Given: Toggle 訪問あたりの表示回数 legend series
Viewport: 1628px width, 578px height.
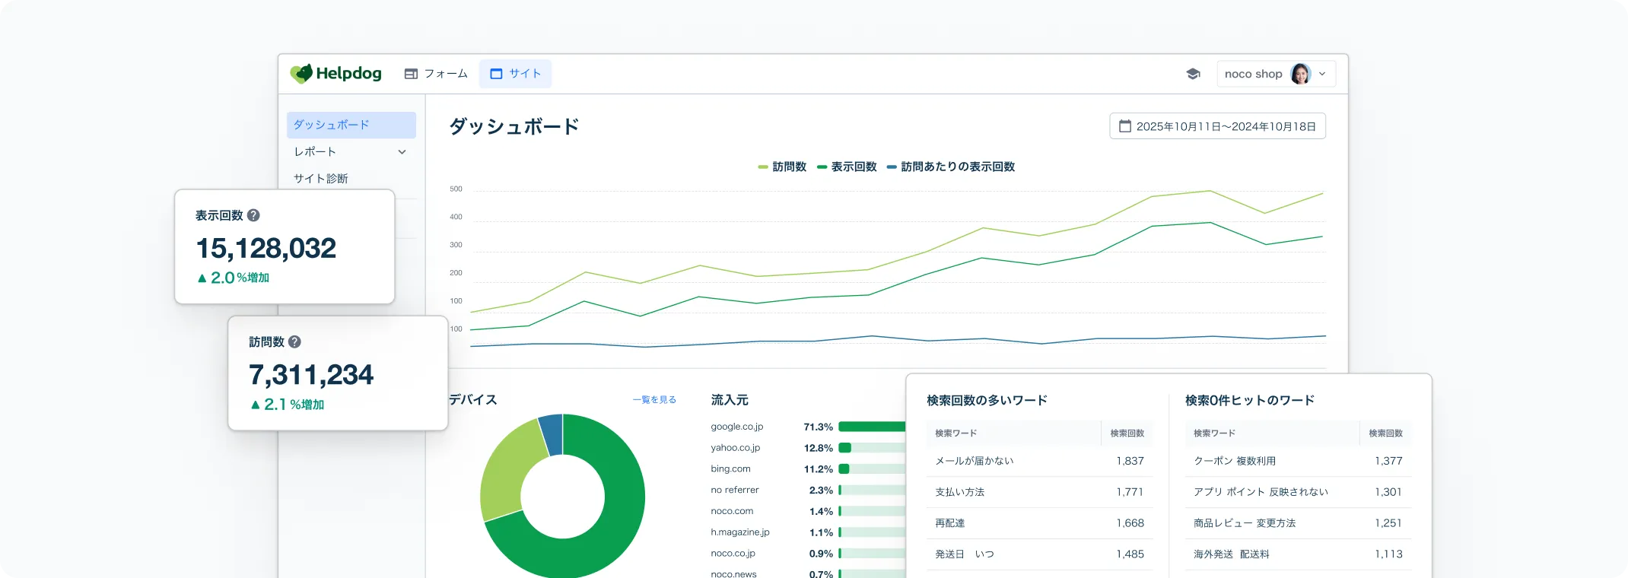Looking at the screenshot, I should coord(951,167).
